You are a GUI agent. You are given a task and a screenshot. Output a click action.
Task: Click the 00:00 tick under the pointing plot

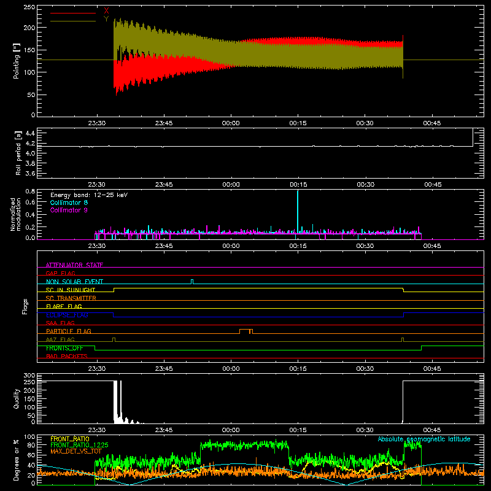[x=231, y=123]
